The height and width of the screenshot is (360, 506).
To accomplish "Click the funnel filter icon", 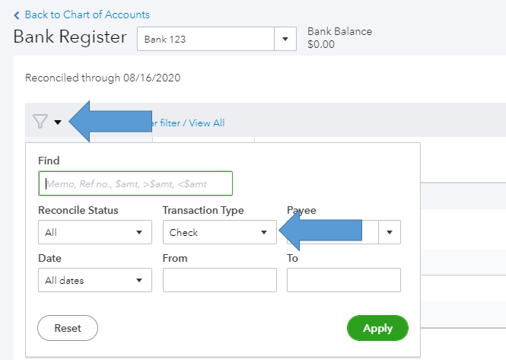I will 40,122.
